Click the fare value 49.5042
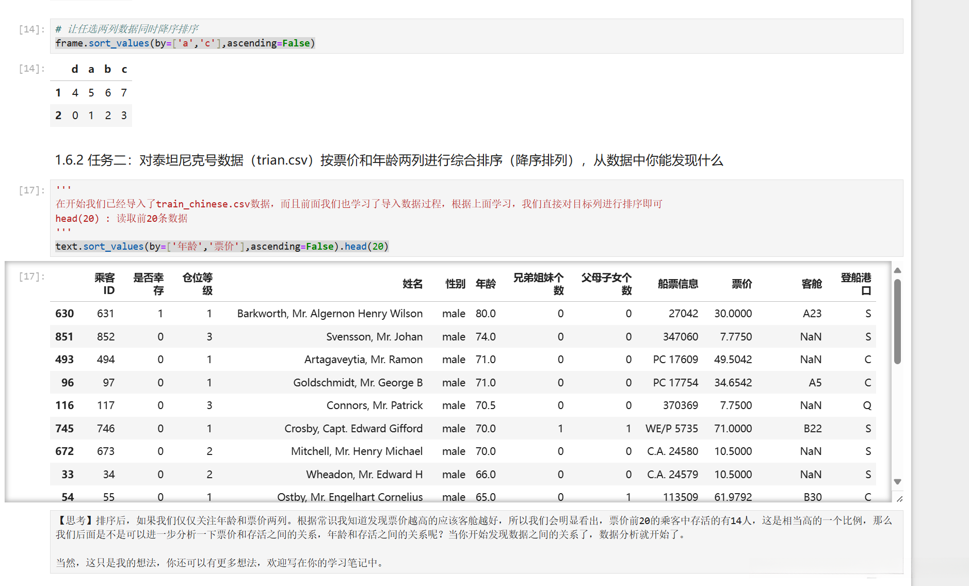The image size is (969, 586). pyautogui.click(x=733, y=360)
